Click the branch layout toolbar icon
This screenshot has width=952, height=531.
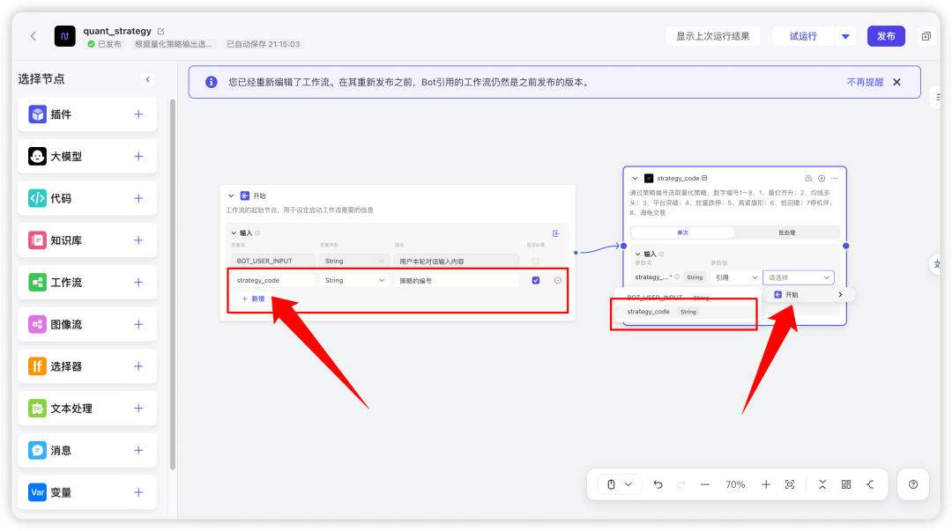click(870, 484)
